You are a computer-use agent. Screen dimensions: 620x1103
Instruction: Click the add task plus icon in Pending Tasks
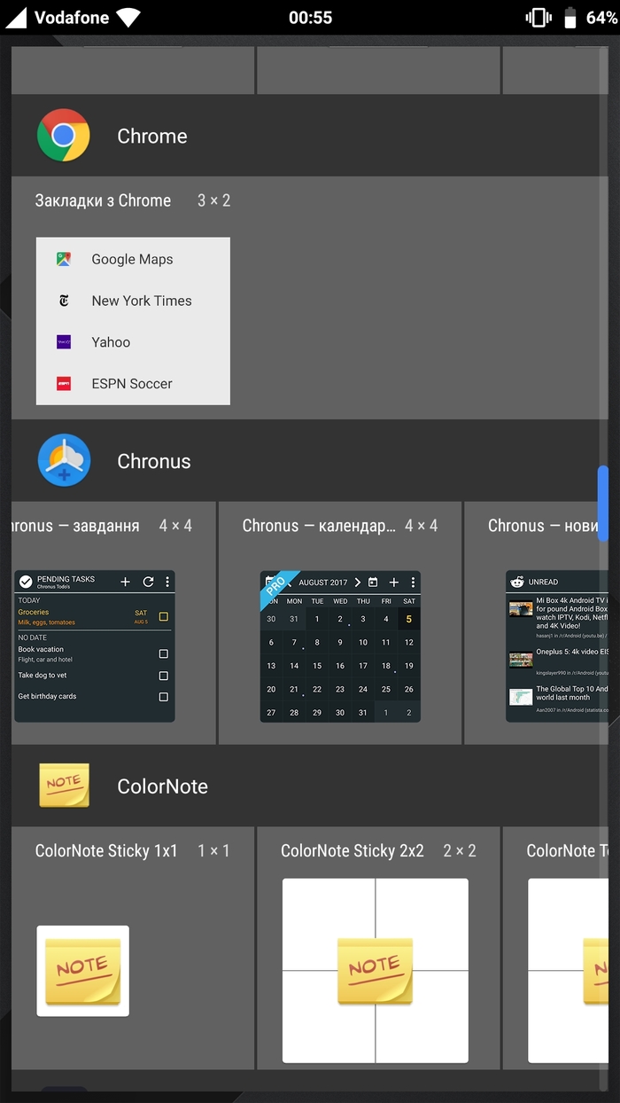[125, 582]
